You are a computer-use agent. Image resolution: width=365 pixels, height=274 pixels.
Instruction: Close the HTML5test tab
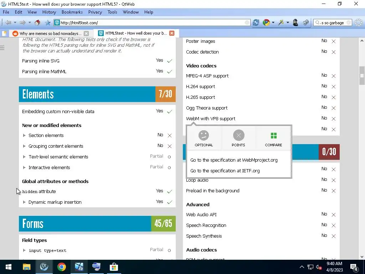click(x=172, y=33)
